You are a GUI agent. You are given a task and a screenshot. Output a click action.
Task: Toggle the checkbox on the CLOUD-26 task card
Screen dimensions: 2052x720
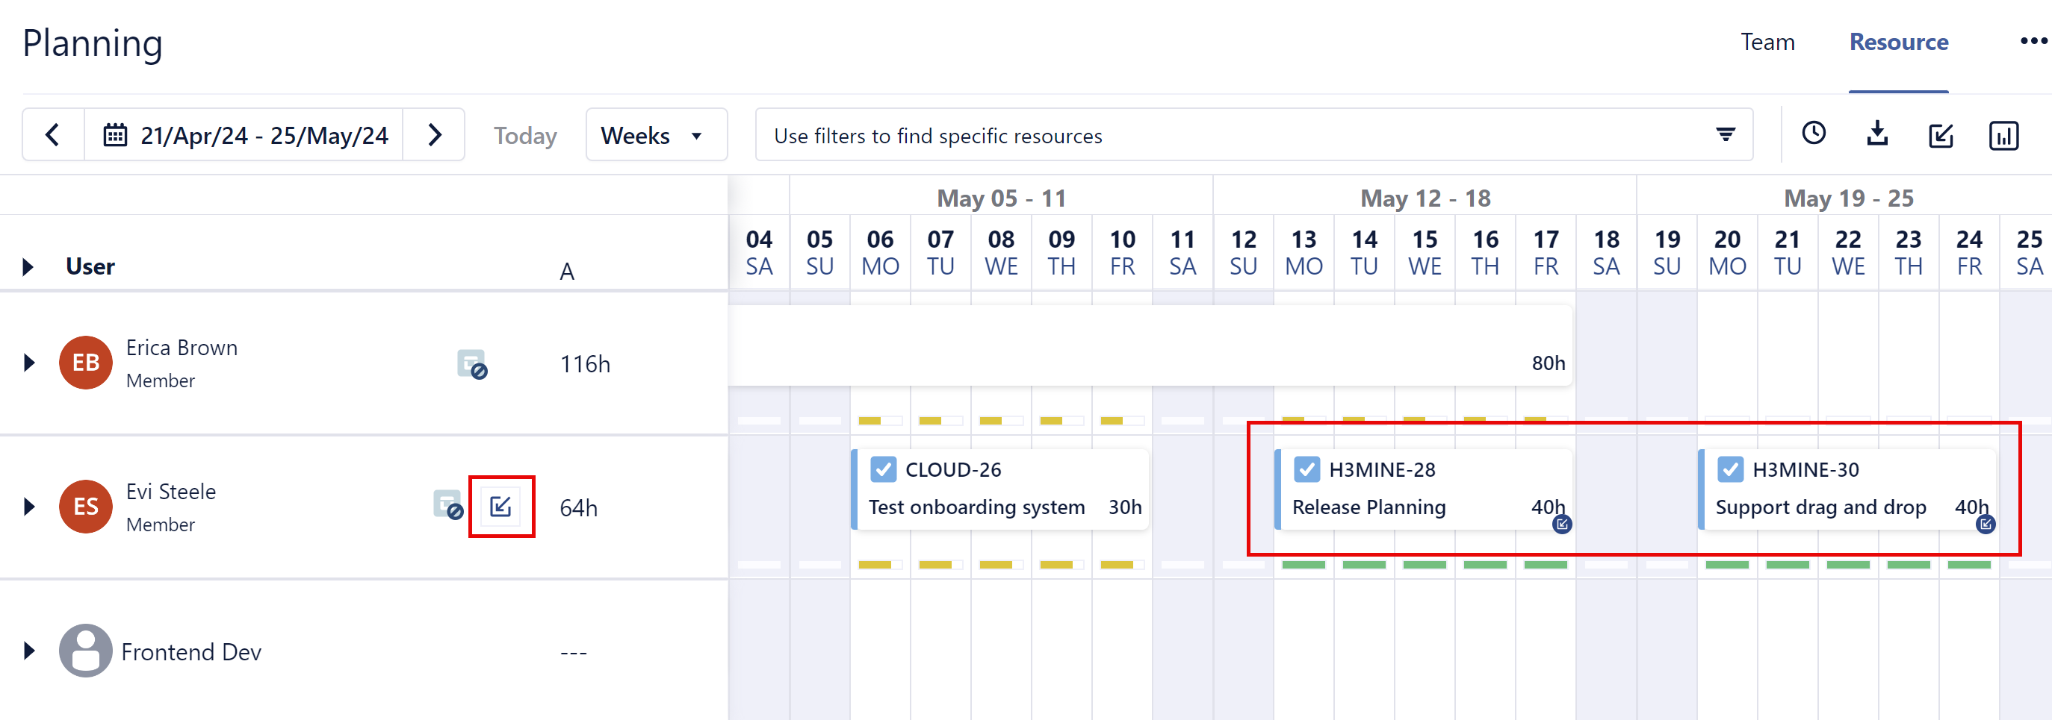coord(884,469)
